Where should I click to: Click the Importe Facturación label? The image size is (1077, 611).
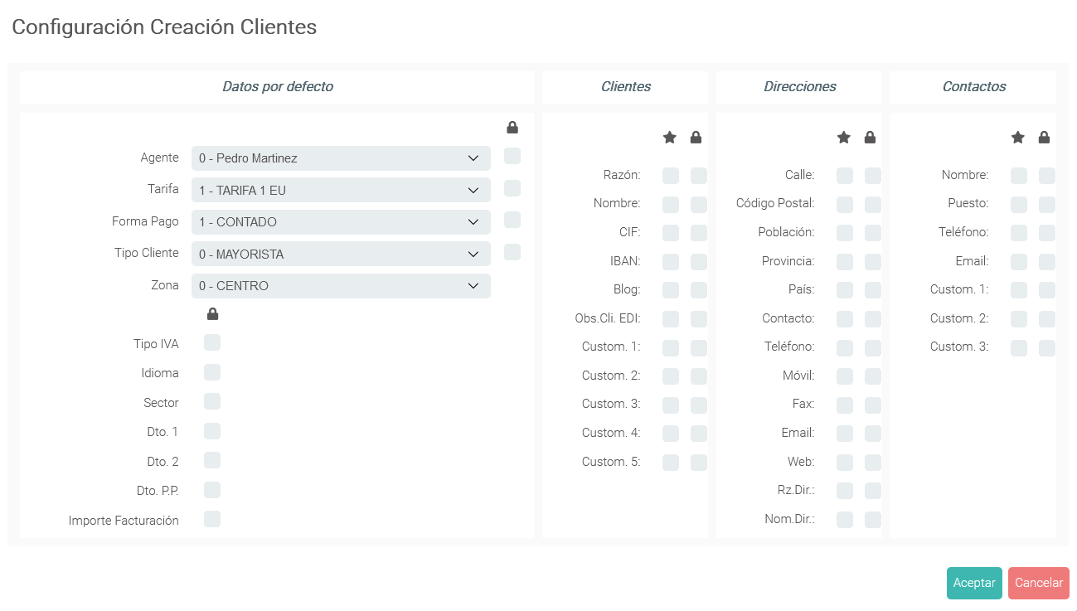point(124,521)
